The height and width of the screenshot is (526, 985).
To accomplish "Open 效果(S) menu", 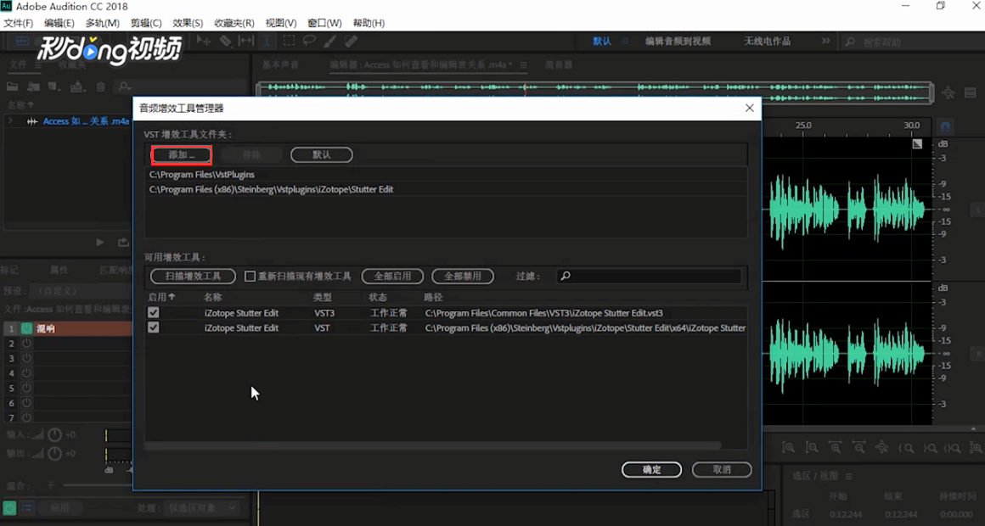I will [188, 23].
